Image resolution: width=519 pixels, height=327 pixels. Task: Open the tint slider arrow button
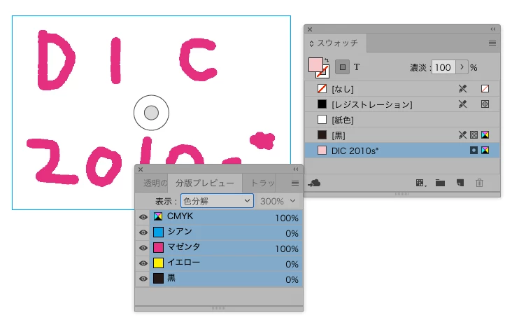(x=462, y=67)
